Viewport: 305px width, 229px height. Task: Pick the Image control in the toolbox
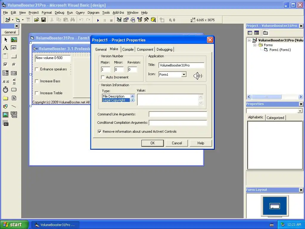[6, 115]
